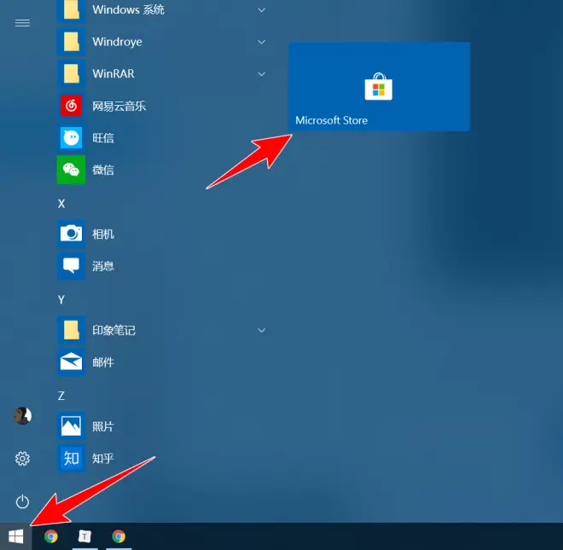Open the 相机 camera icon
This screenshot has width=563, height=550.
click(x=71, y=234)
